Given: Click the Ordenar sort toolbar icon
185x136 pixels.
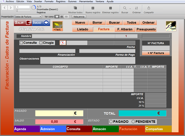Looking at the screenshot, I should pyautogui.click(x=136, y=8).
